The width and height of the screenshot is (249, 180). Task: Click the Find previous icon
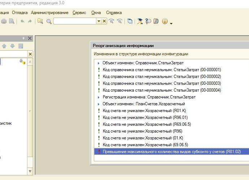[x=119, y=21]
